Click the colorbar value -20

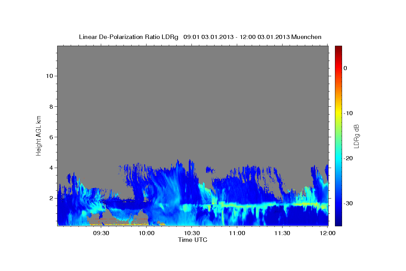coord(348,158)
